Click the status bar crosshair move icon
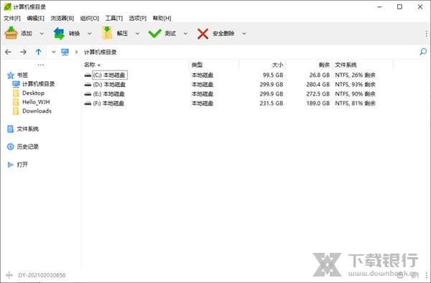 [9, 275]
